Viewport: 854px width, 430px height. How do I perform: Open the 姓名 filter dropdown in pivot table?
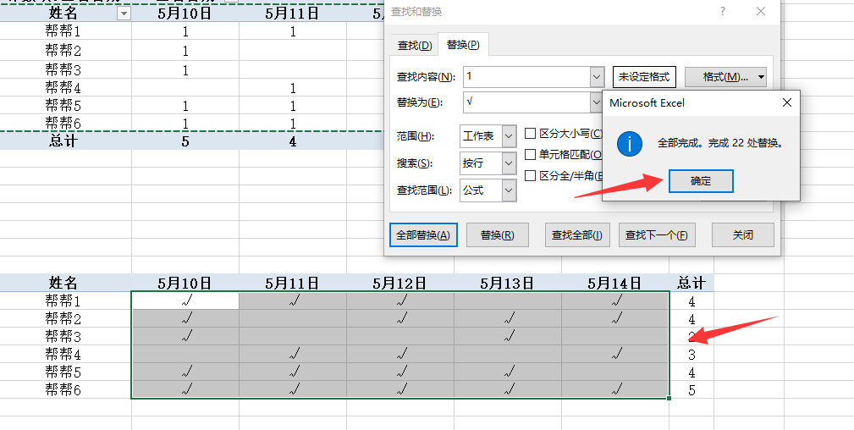pyautogui.click(x=124, y=14)
